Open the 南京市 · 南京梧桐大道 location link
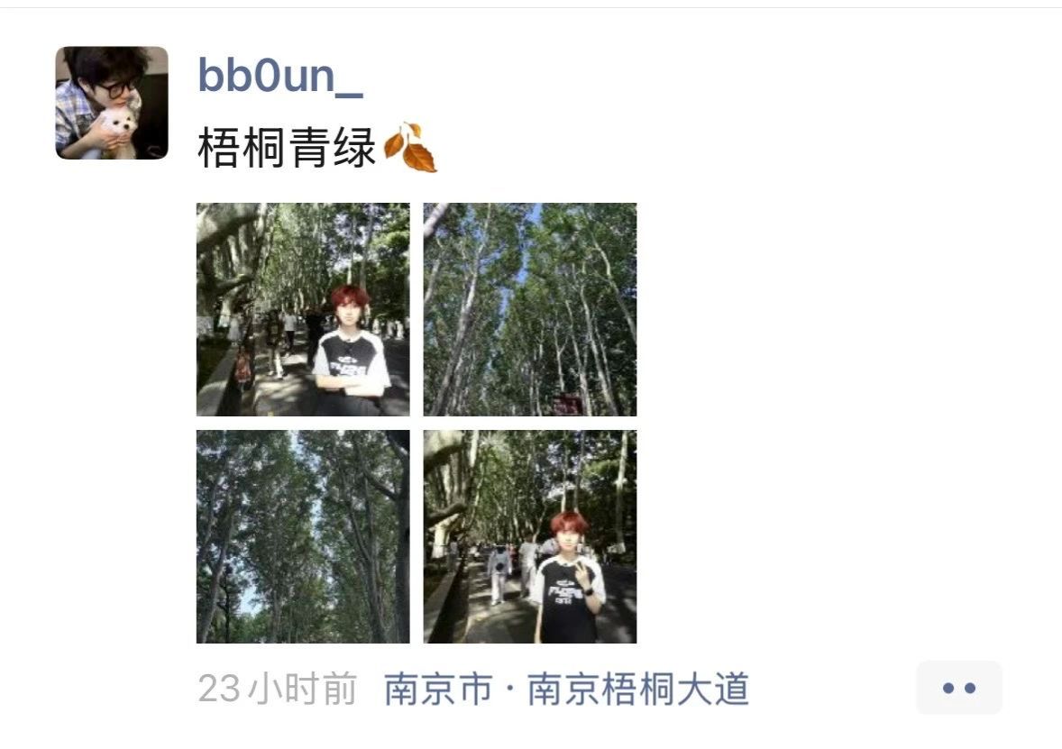This screenshot has height=749, width=1062. pos(567,689)
